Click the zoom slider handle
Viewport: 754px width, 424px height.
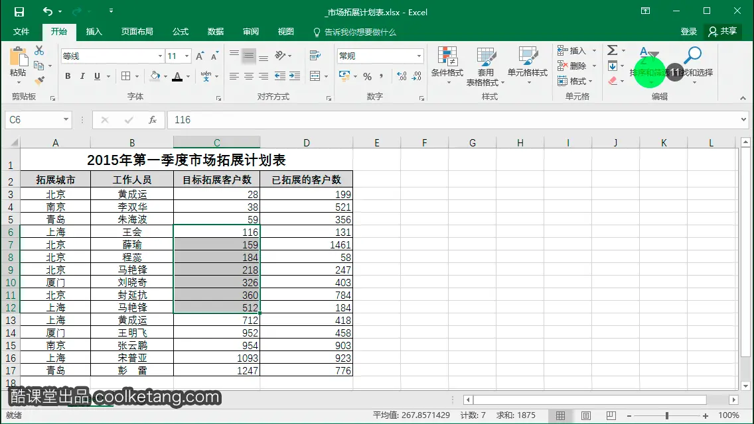point(667,415)
